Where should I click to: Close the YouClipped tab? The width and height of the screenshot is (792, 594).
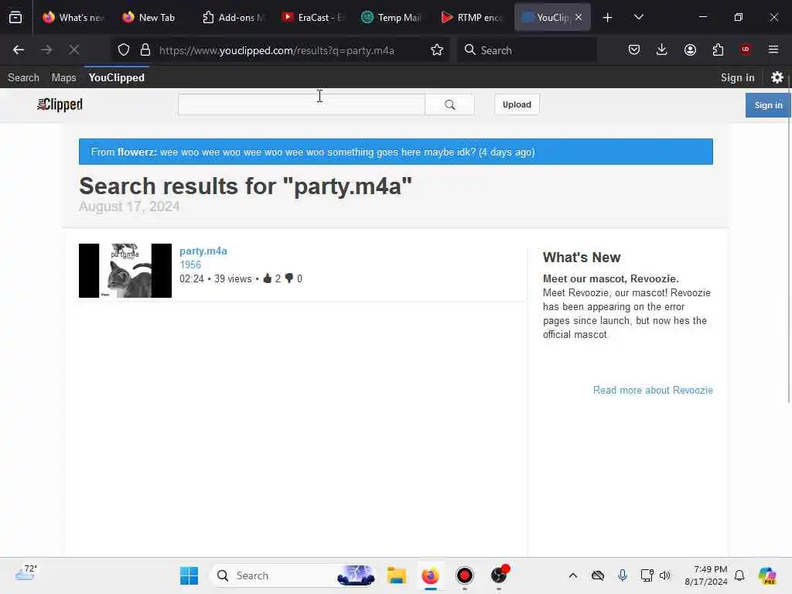[579, 17]
